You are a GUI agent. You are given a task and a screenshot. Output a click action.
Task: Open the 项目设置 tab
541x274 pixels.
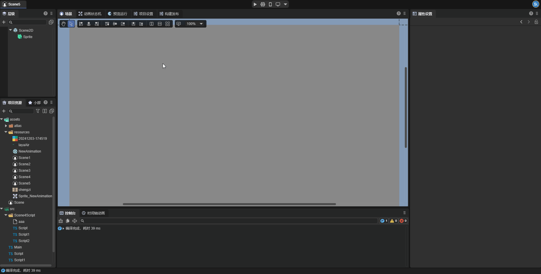pyautogui.click(x=143, y=14)
